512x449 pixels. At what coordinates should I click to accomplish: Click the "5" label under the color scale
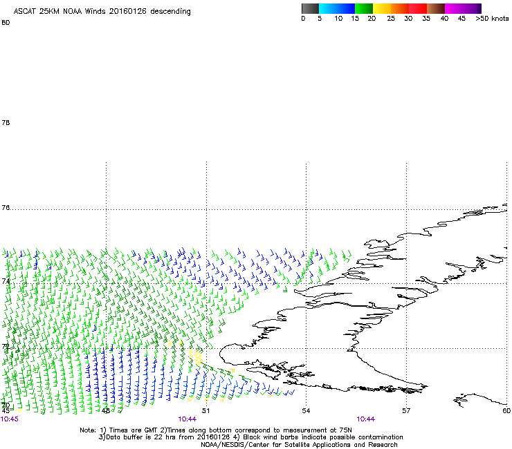tap(320, 19)
